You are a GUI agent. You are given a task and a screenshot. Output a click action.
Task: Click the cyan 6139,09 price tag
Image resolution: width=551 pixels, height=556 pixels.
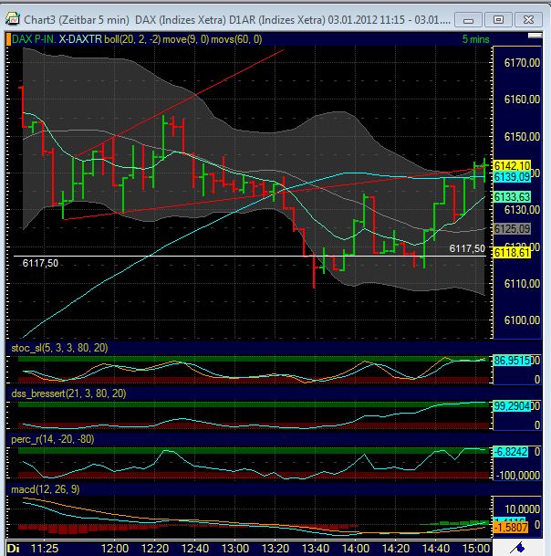pos(512,177)
